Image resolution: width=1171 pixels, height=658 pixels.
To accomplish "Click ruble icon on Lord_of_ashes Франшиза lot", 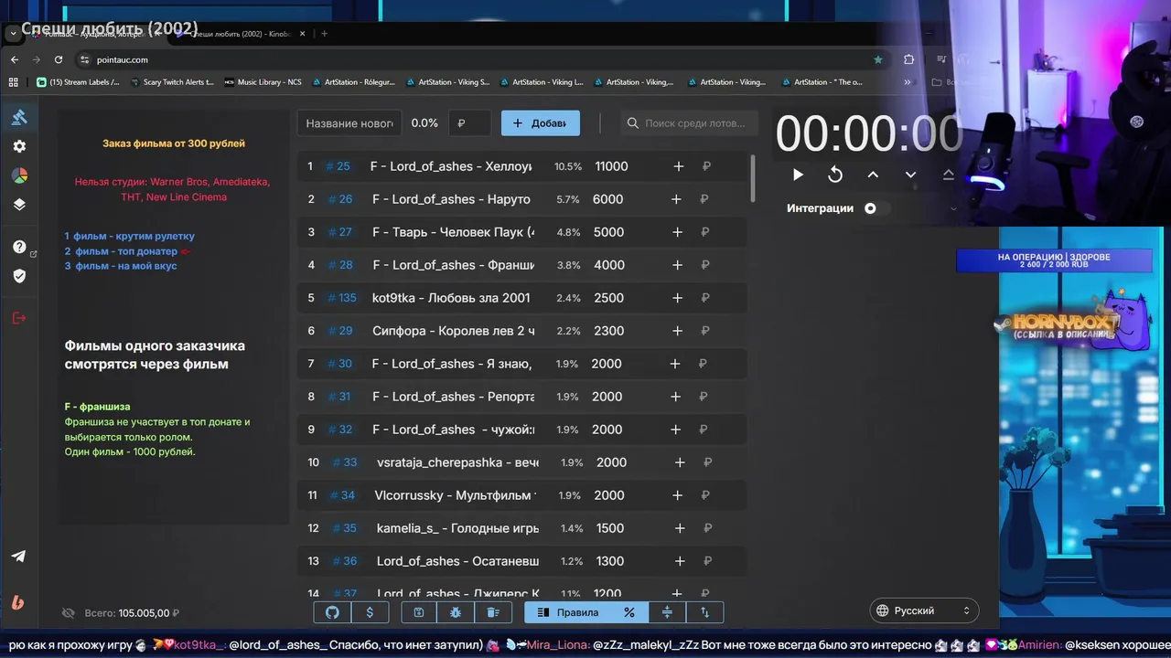I will 705,265.
